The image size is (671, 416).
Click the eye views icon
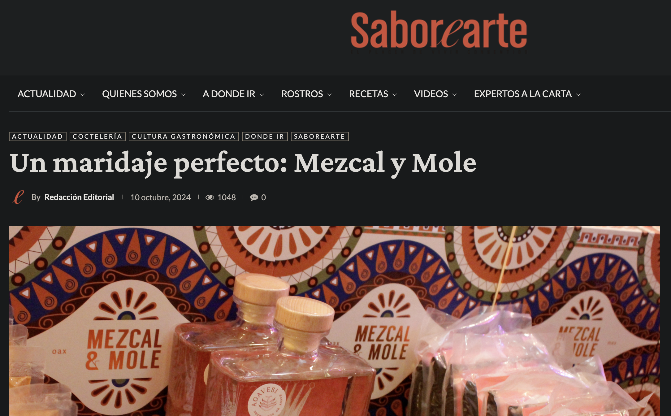click(x=210, y=197)
